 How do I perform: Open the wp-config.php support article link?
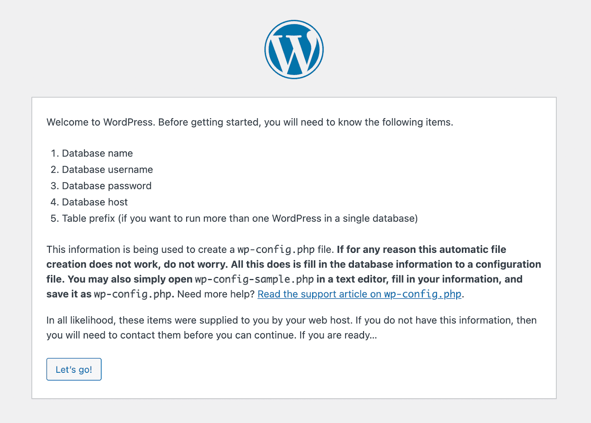click(x=359, y=294)
